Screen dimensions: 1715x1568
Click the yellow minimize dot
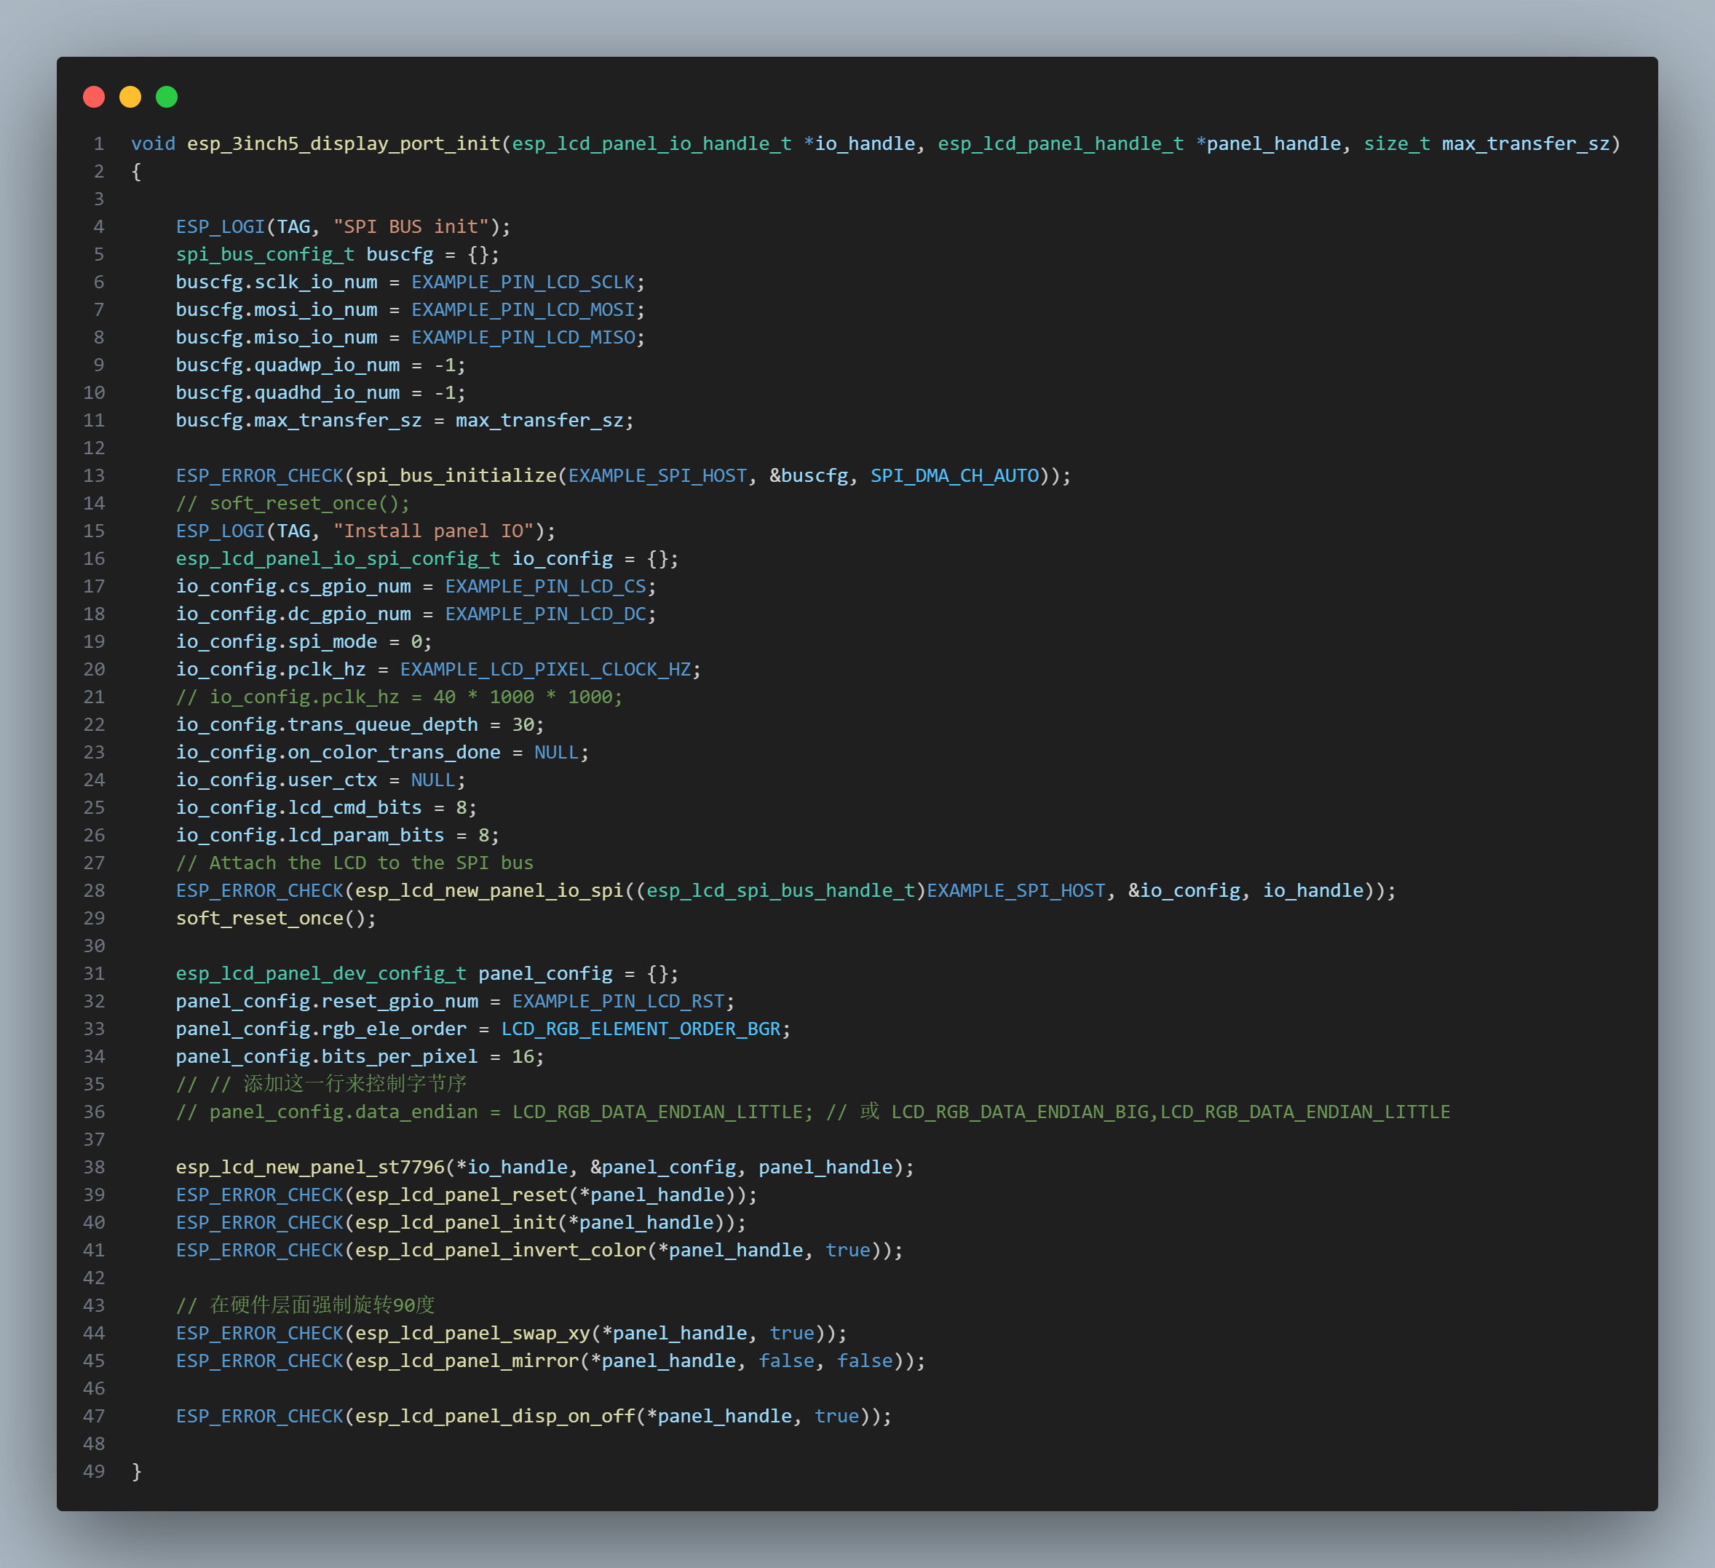coord(130,97)
